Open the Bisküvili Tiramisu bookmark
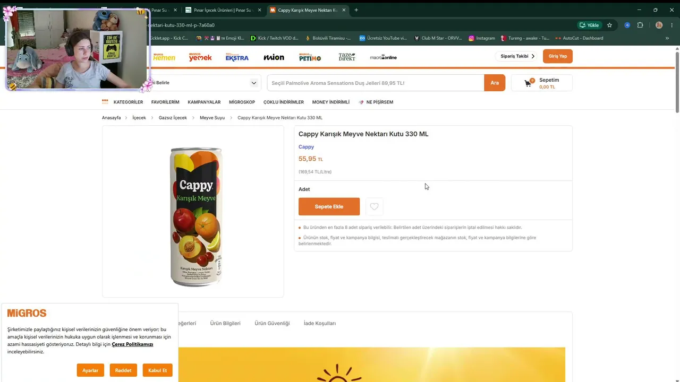The height and width of the screenshot is (382, 680). point(328,38)
